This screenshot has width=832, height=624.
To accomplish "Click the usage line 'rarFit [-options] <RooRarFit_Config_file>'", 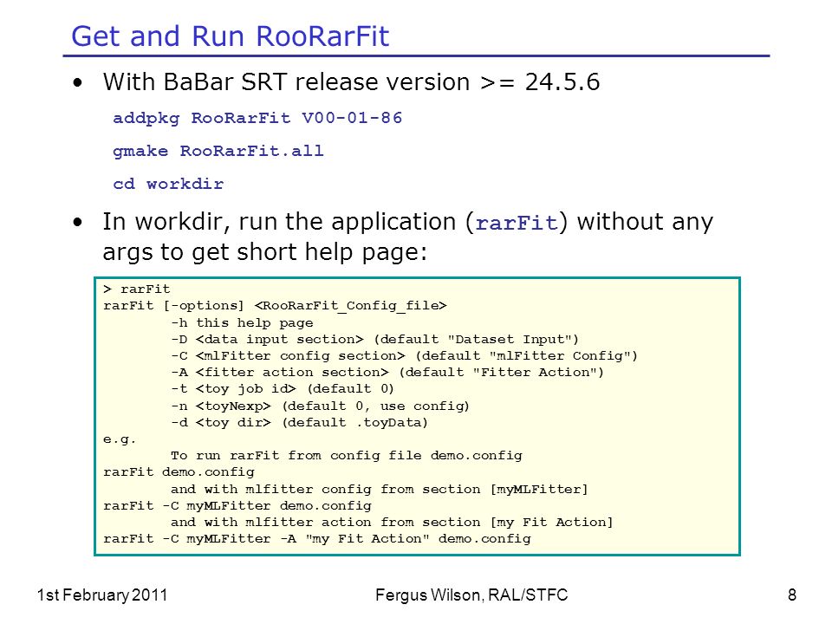I will click(275, 306).
